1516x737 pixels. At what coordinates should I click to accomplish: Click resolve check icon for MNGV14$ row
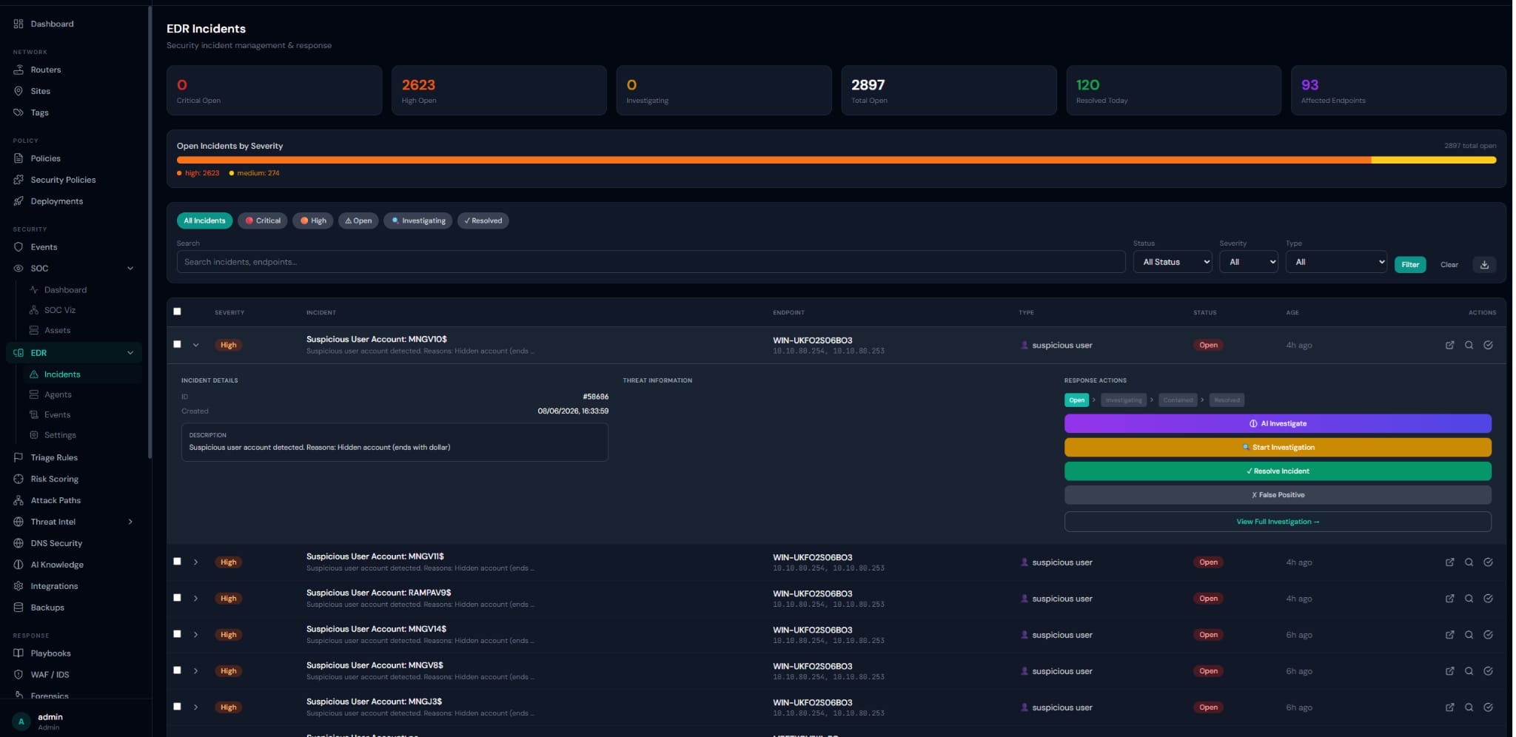pos(1488,635)
